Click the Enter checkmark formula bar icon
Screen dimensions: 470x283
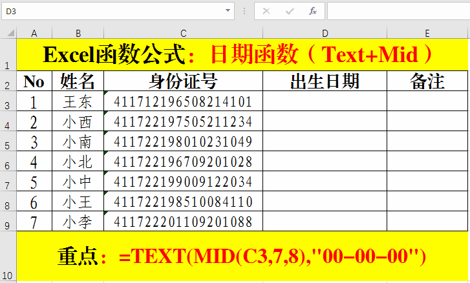[290, 12]
